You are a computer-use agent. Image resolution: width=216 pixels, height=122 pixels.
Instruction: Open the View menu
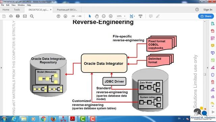coord(13,5)
